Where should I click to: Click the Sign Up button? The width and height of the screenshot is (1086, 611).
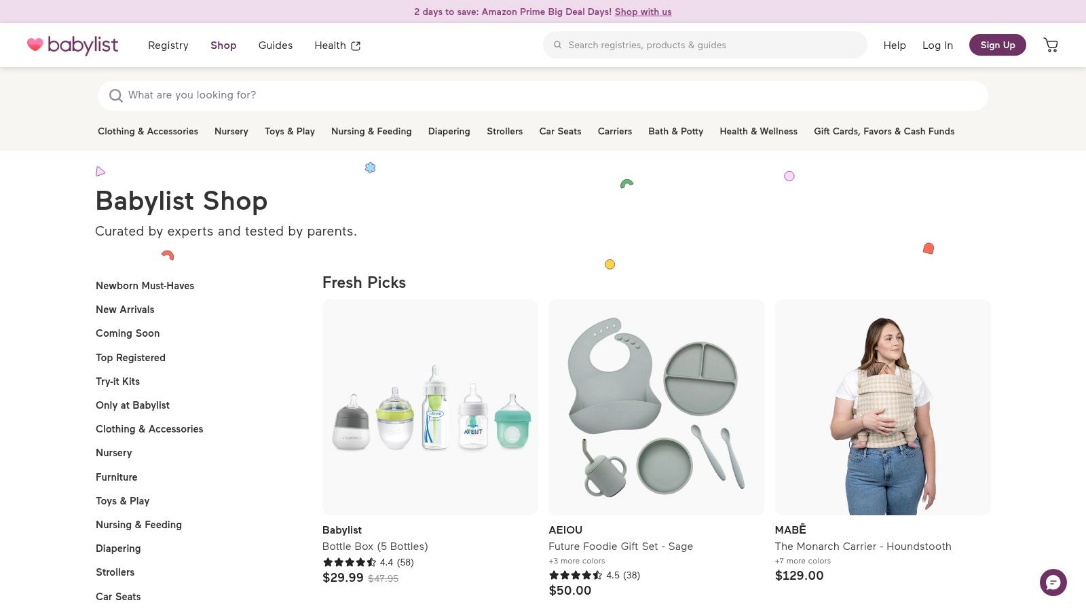[997, 45]
